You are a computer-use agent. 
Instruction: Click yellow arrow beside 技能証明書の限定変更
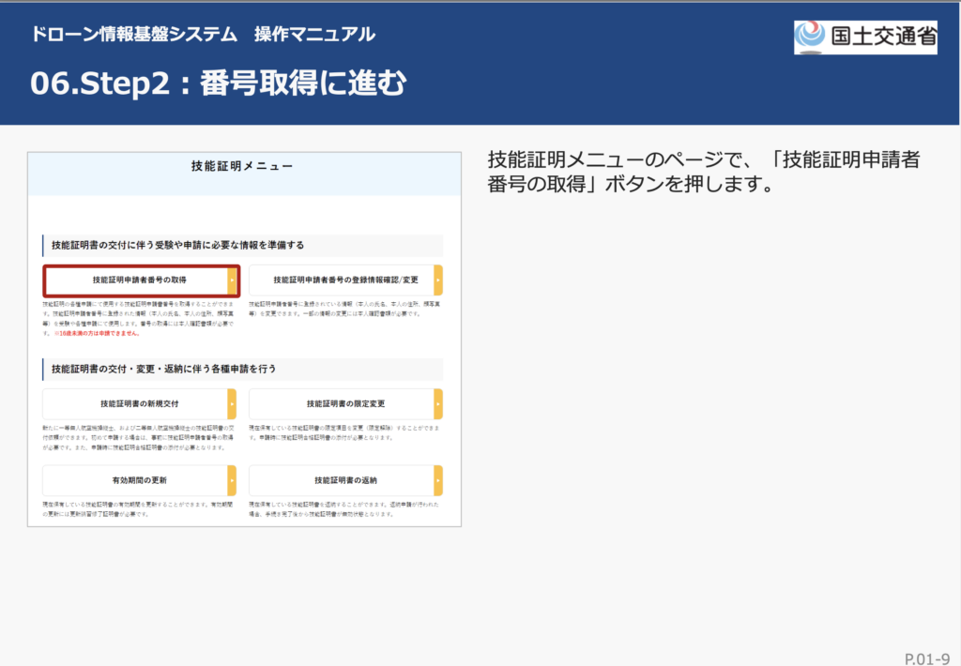pos(438,404)
